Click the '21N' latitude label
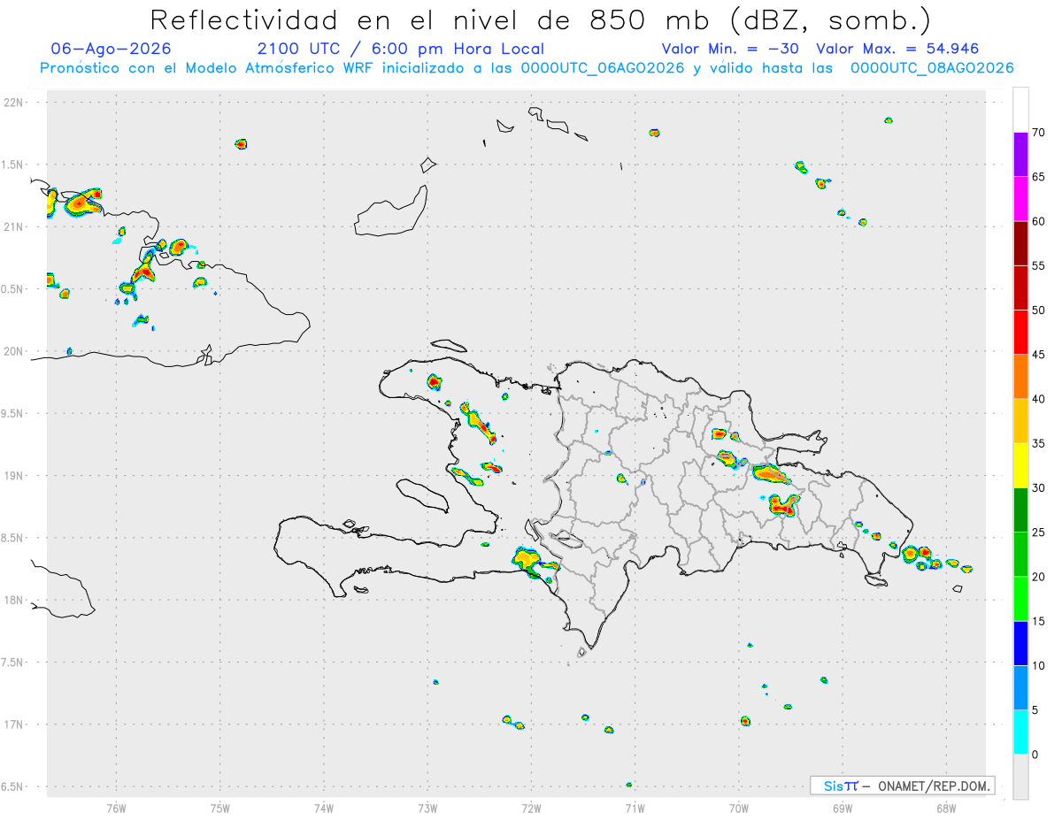The width and height of the screenshot is (1062, 820). pyautogui.click(x=14, y=226)
